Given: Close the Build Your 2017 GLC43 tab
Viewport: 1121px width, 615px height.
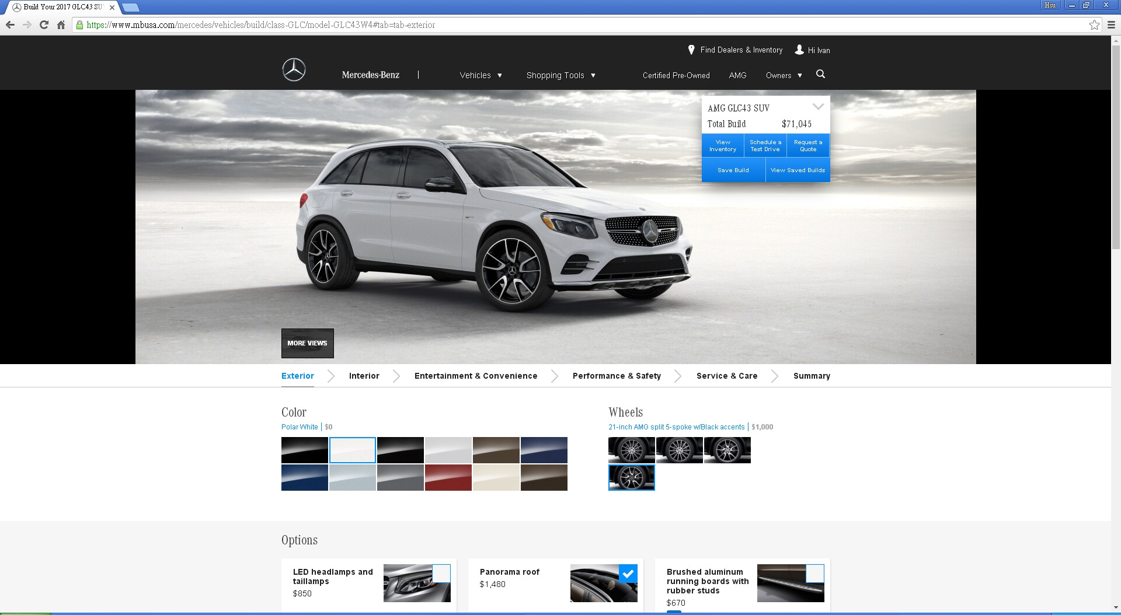Looking at the screenshot, I should (x=112, y=8).
